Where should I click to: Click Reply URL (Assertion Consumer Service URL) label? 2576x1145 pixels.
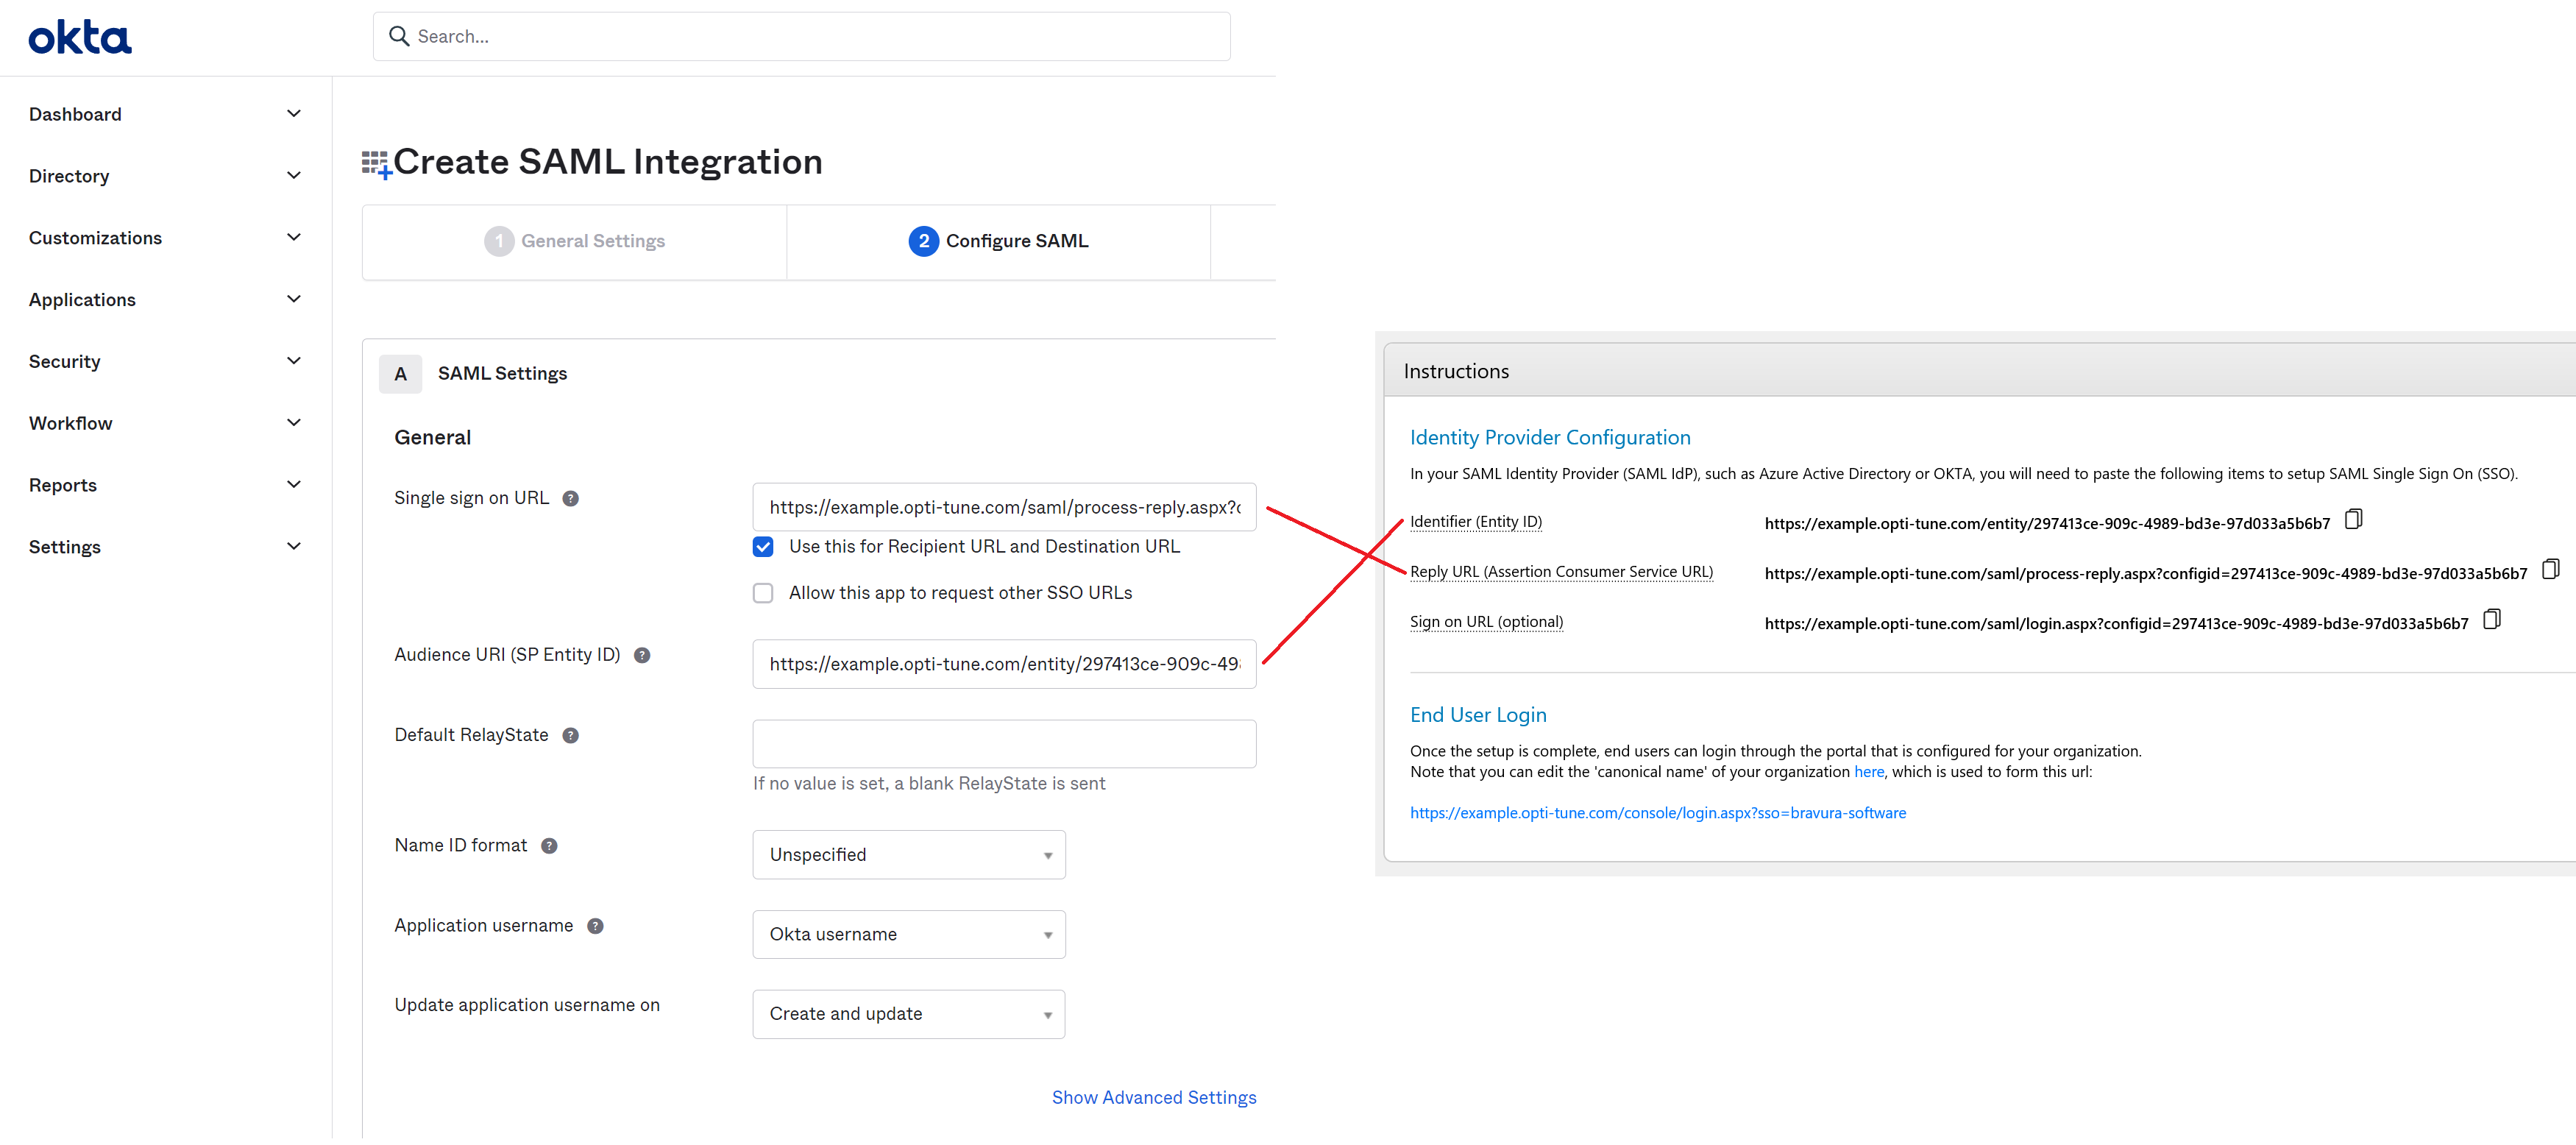pos(1561,572)
